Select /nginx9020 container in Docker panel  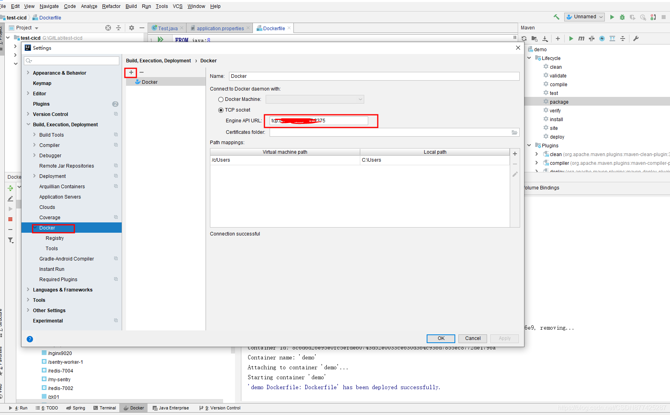tap(60, 353)
